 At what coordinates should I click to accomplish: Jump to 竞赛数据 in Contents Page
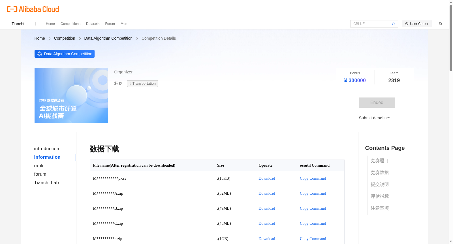tap(380, 173)
